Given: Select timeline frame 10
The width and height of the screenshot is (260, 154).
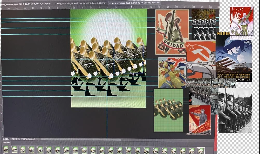Looking at the screenshot, I should pos(84,150).
